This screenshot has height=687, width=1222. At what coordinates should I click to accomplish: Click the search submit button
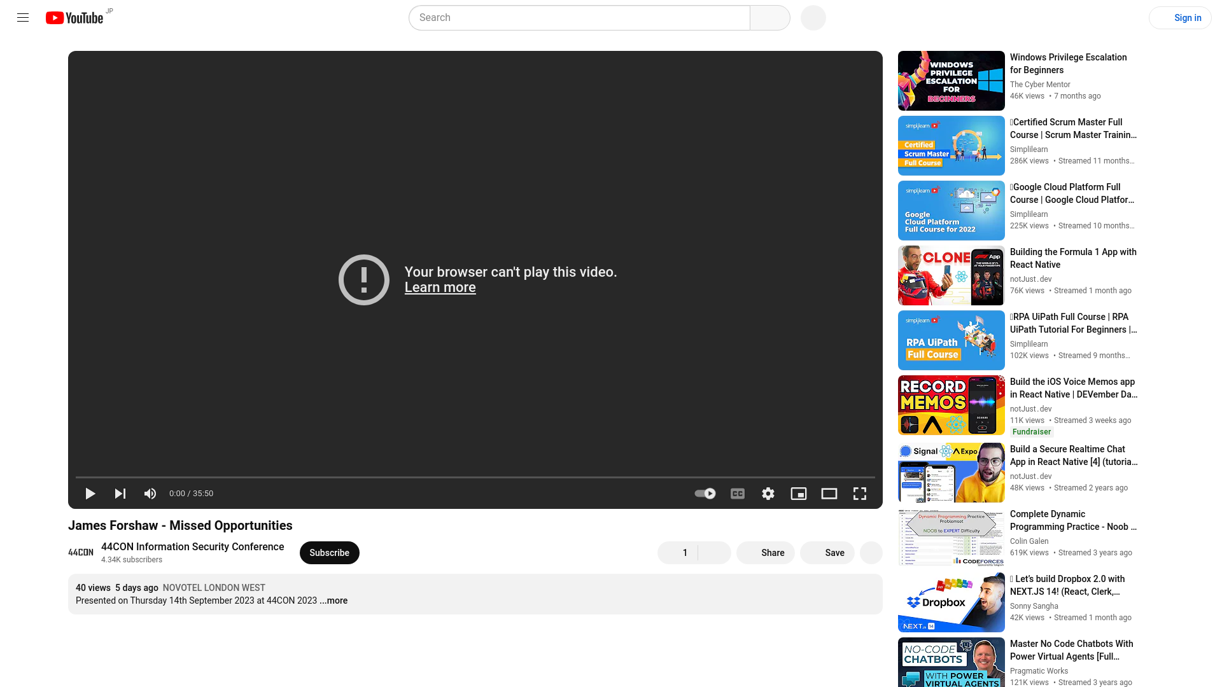tap(770, 18)
